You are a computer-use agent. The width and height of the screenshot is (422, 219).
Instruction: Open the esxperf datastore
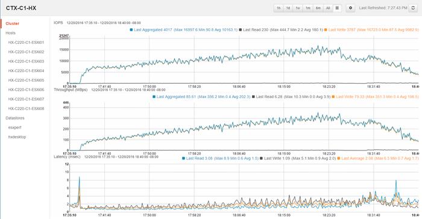tap(15, 128)
